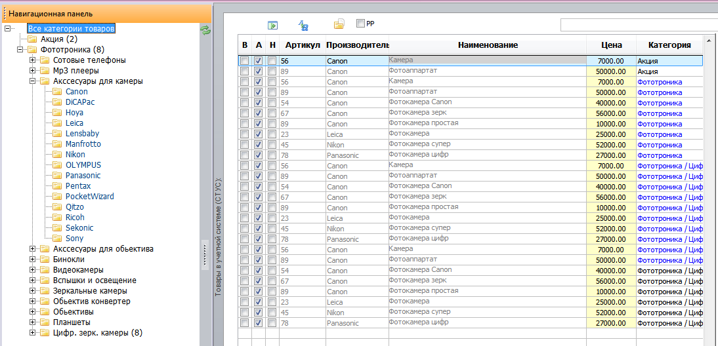Click the folder icon of Фототроника (8)
The height and width of the screenshot is (346, 718).
[x=33, y=49]
